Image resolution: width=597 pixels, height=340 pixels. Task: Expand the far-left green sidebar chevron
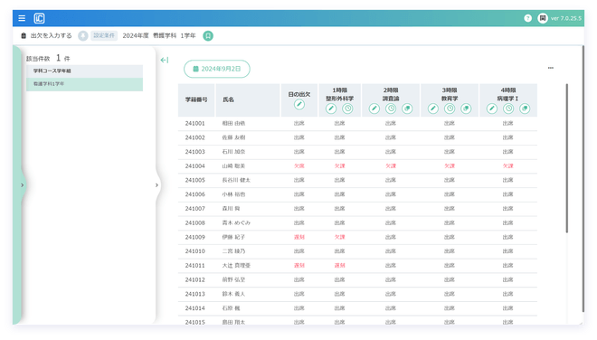[22, 185]
